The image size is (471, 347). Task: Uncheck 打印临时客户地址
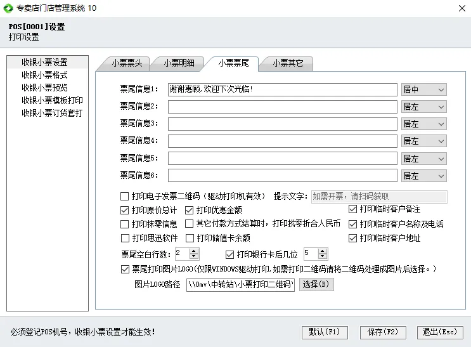[352, 238]
